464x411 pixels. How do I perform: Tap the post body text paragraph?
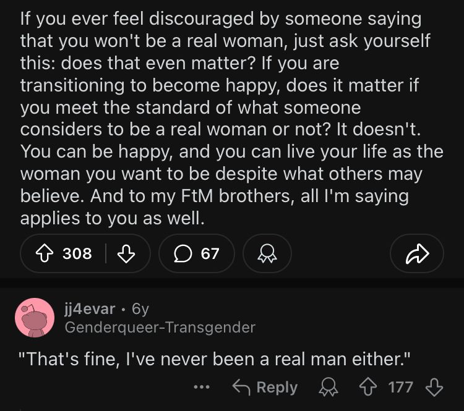point(232,119)
